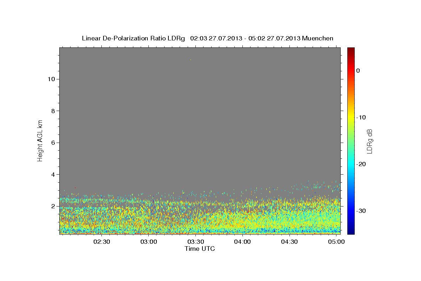
Task: Click the 'Time UTC' axis label
Action: [200, 249]
